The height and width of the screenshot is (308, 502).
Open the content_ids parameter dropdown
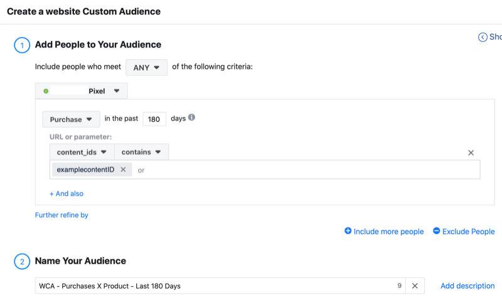(x=82, y=152)
